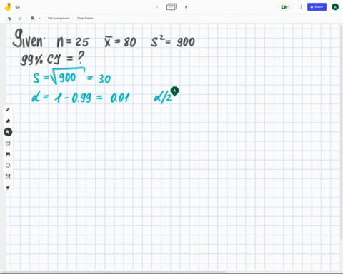This screenshot has width=343, height=274.
Task: Click the Share button
Action: click(317, 7)
